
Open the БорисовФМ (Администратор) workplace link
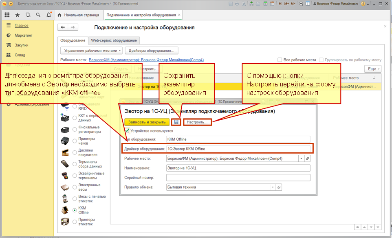pyautogui.click(x=146, y=60)
